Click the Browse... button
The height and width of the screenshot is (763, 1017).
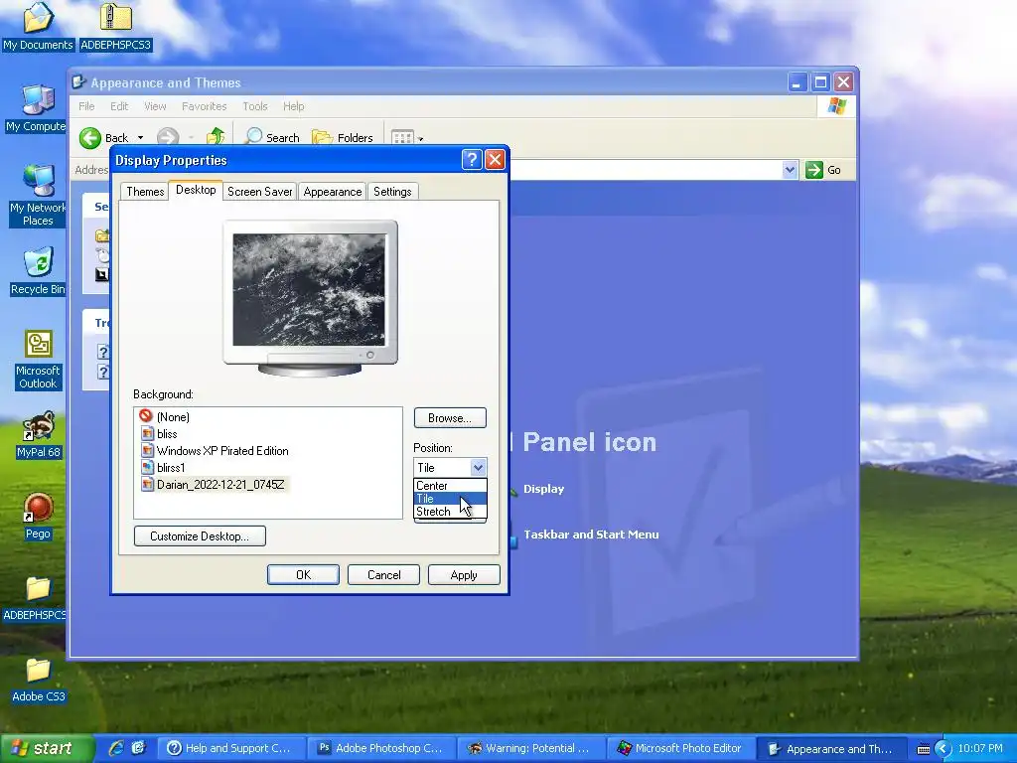pos(450,418)
